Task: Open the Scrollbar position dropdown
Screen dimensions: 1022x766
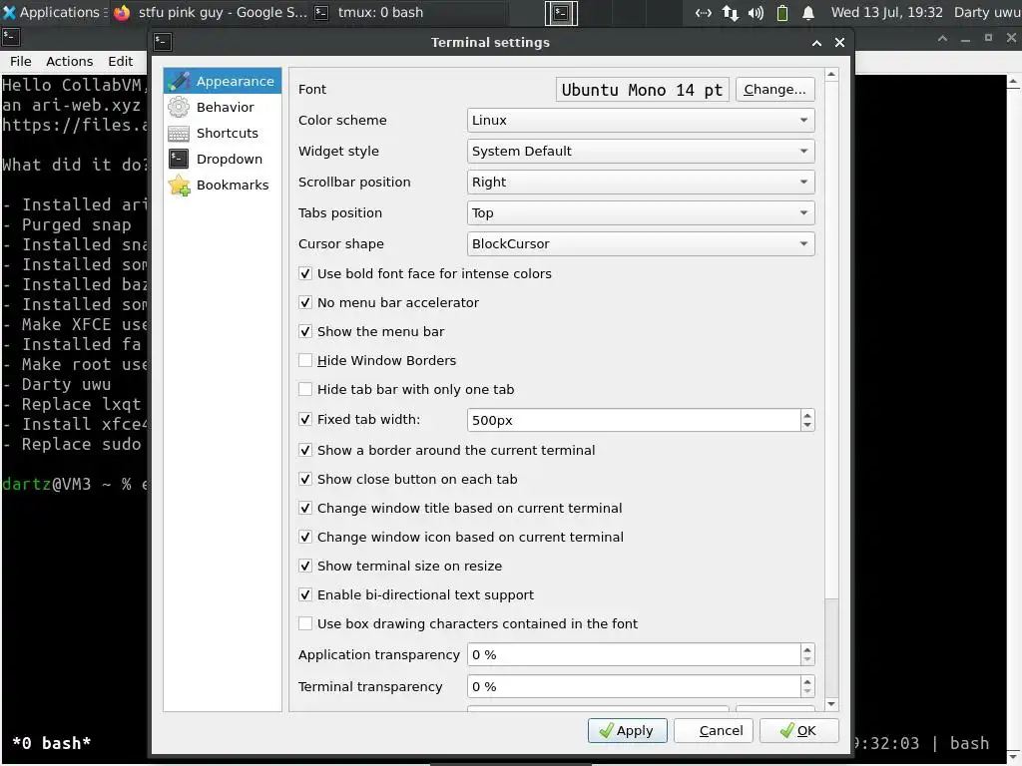Action: coord(641,182)
